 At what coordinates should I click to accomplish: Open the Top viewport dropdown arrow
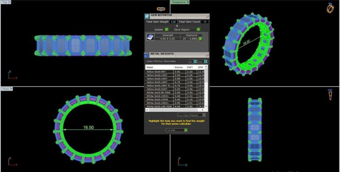pos(10,2)
